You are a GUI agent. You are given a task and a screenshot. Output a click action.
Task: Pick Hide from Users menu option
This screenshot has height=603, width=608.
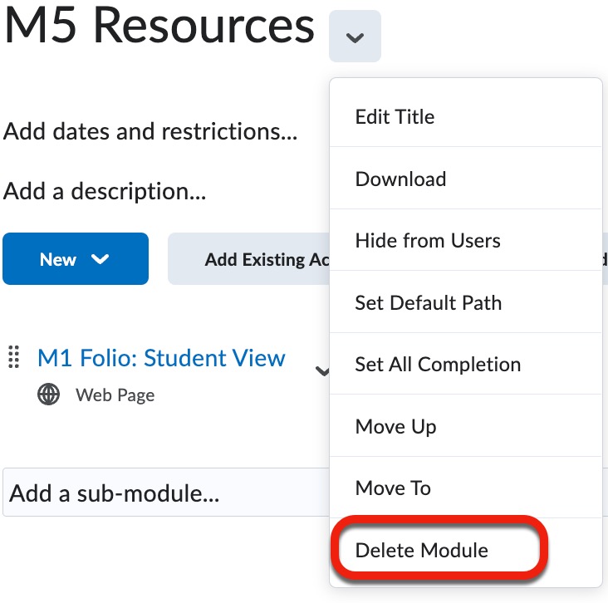tap(428, 241)
